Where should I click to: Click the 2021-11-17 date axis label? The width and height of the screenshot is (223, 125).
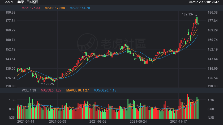click(x=178, y=122)
